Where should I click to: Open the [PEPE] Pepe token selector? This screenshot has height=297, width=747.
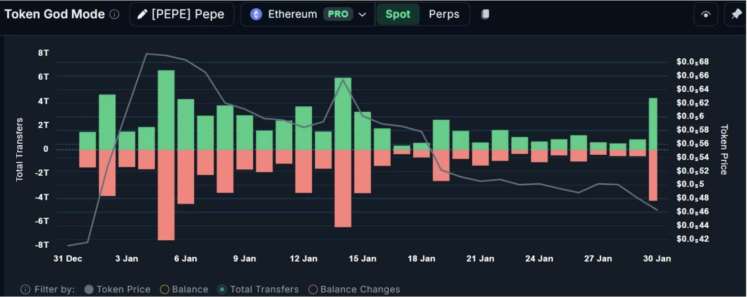coord(182,14)
